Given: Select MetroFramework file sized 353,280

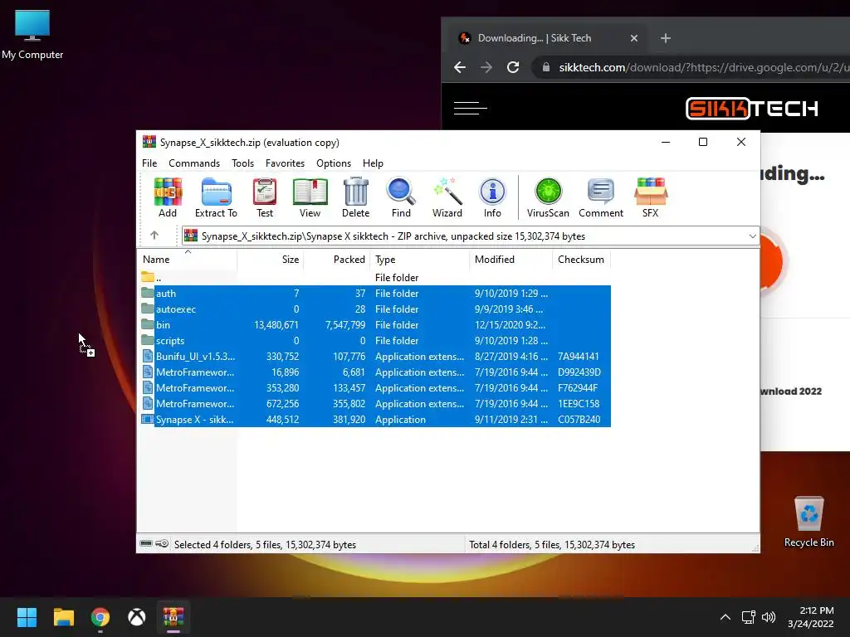Looking at the screenshot, I should point(374,387).
